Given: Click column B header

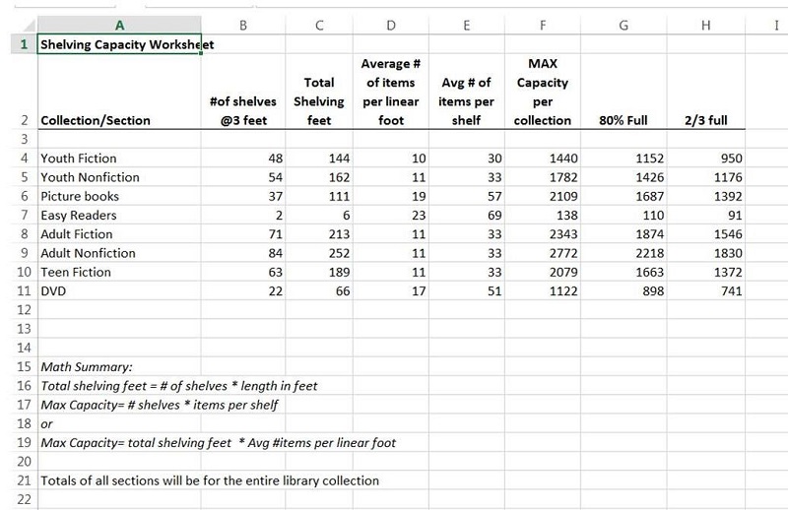Looking at the screenshot, I should click(x=242, y=26).
